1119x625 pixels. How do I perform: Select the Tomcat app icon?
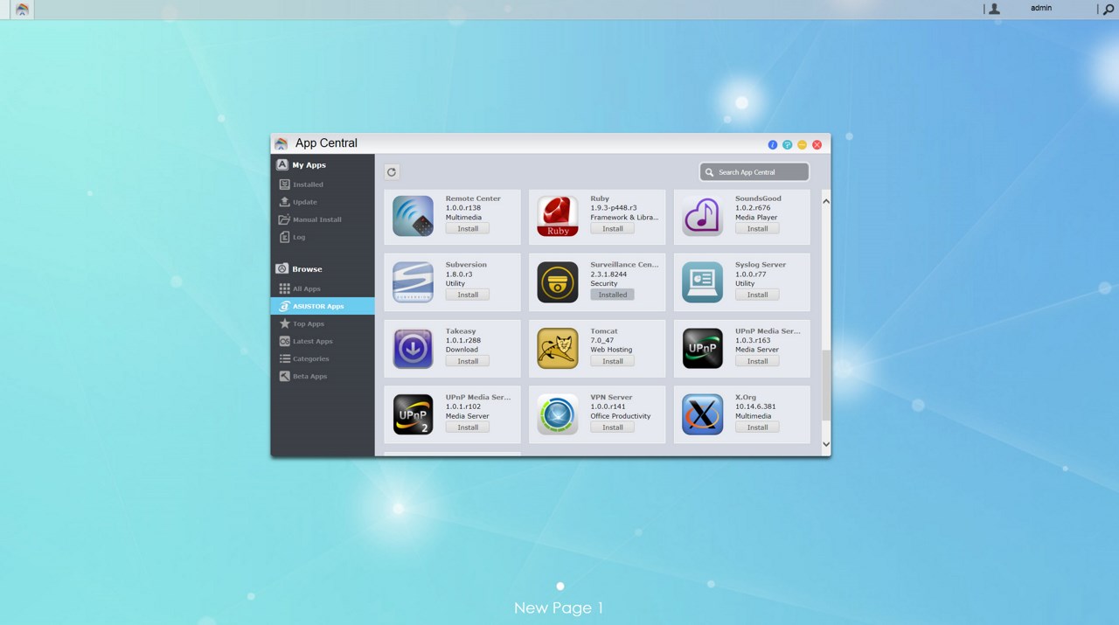click(x=558, y=349)
